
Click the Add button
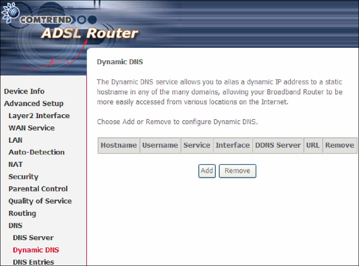207,171
